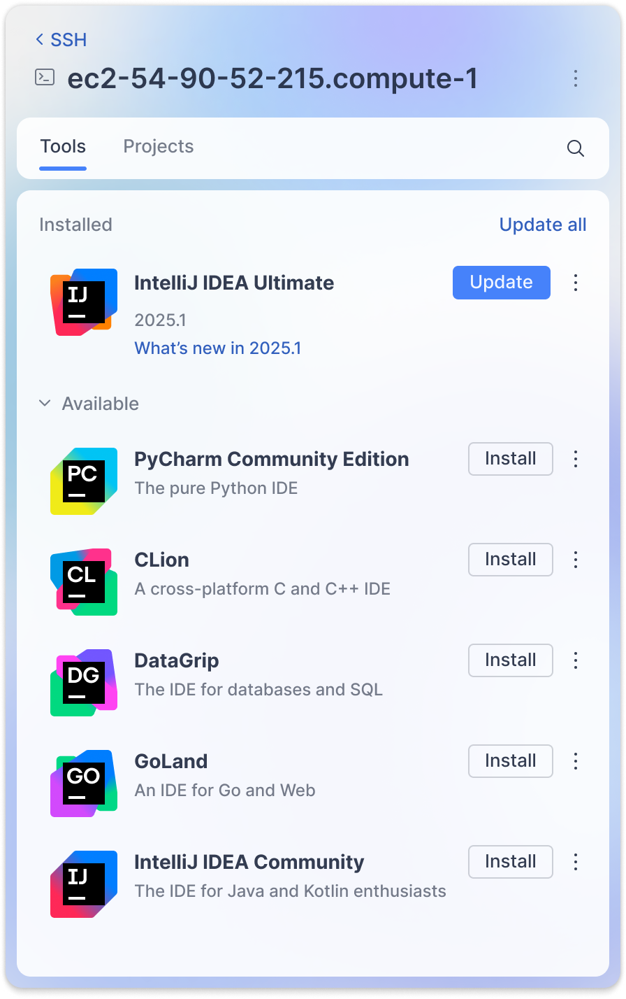
Task: Click the IntelliJ IDEA Ultimate icon
Action: click(x=84, y=302)
